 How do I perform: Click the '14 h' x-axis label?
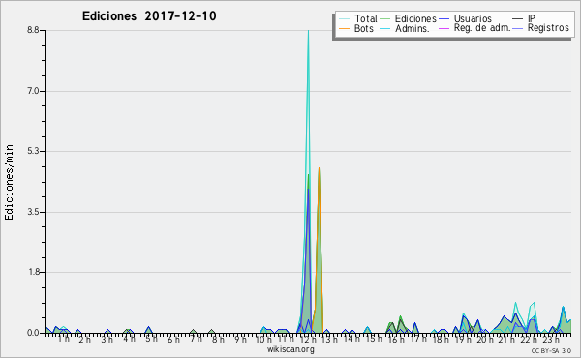click(x=352, y=339)
